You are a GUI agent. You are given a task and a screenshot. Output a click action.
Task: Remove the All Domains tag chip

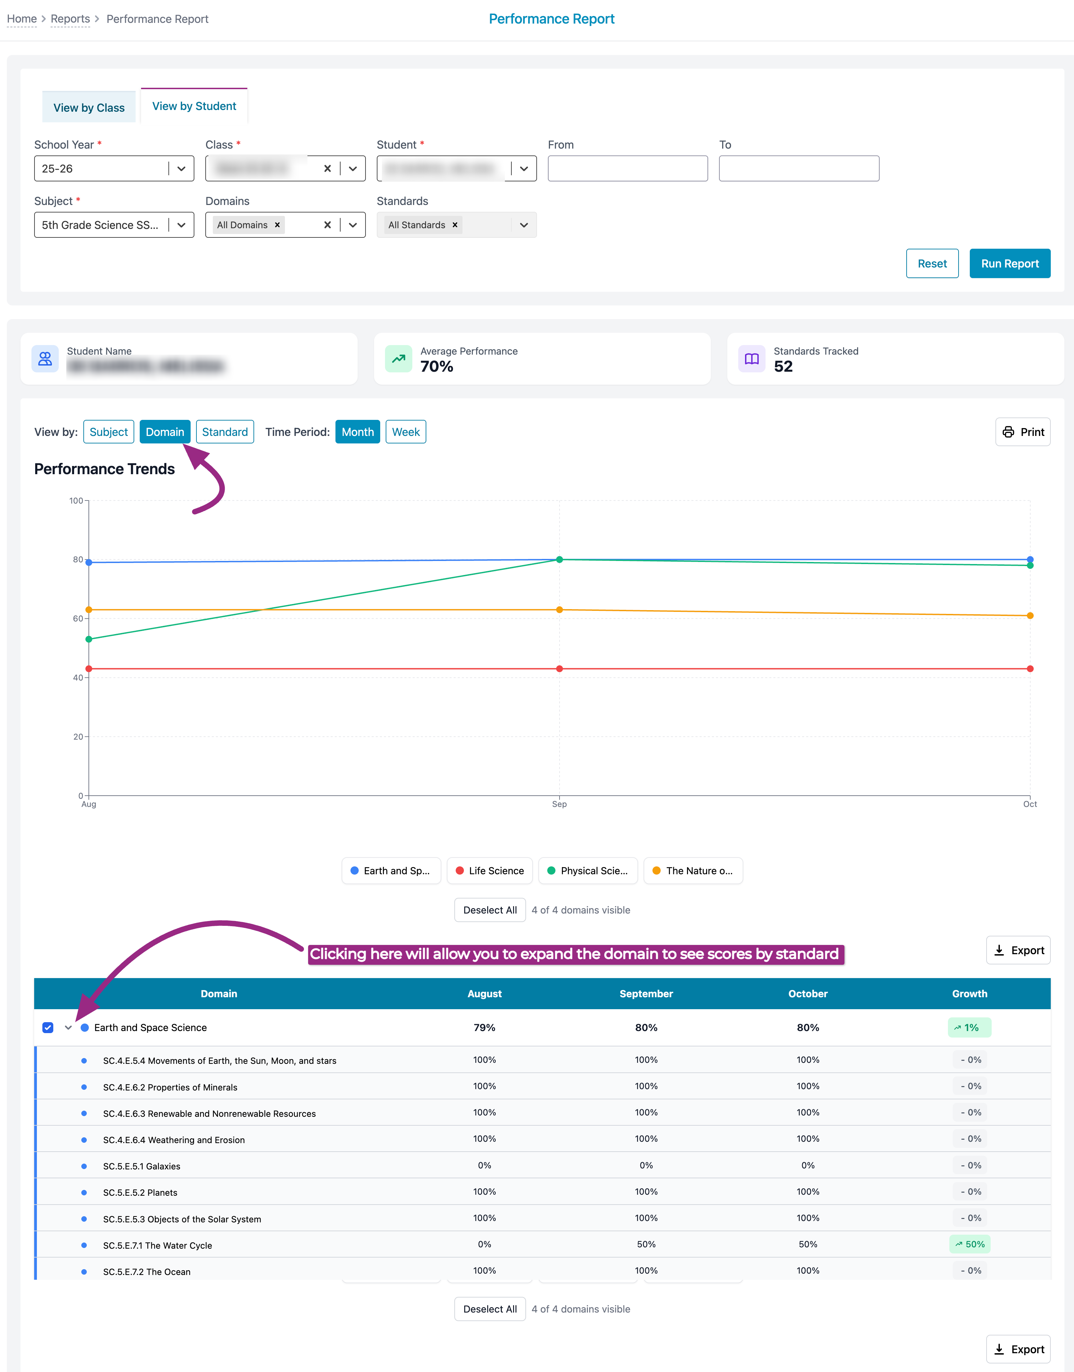(x=277, y=225)
